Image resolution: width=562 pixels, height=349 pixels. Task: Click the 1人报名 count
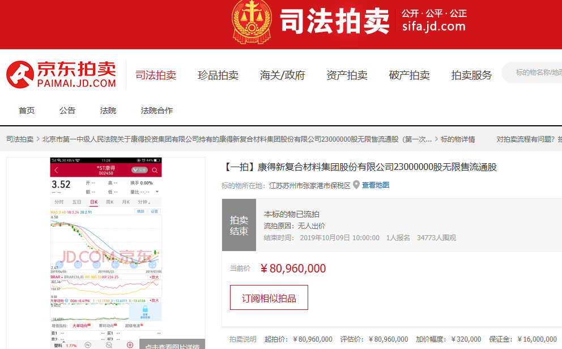tap(398, 237)
